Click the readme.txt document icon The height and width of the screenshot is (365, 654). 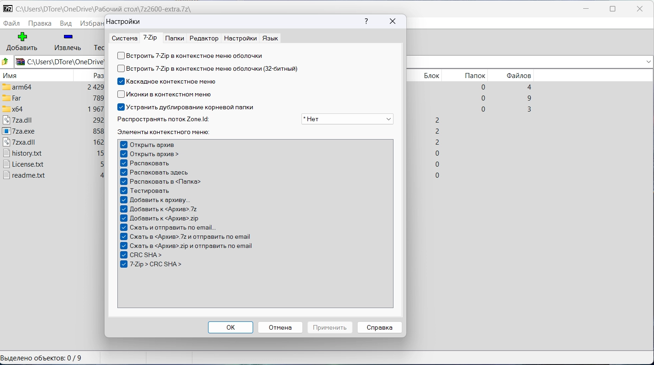6,175
